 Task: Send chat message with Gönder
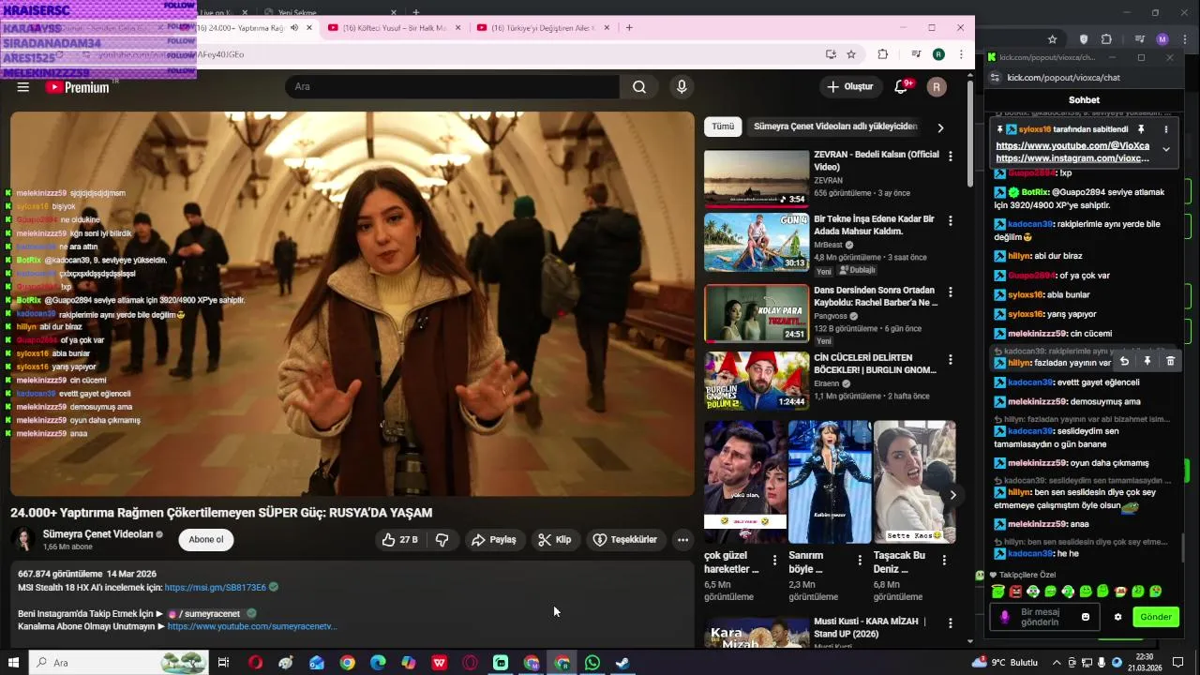1156,617
